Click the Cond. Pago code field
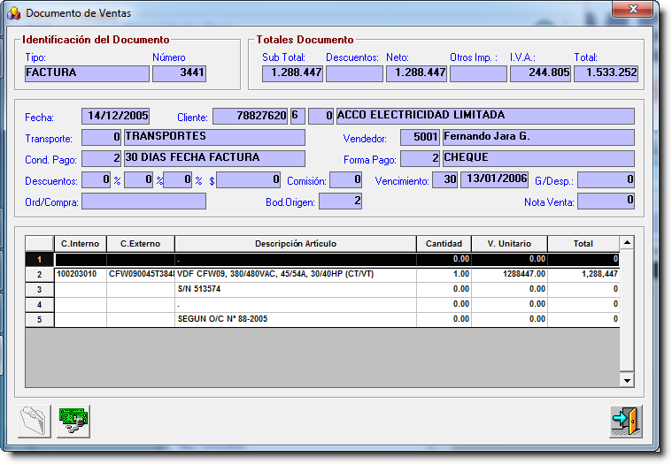This screenshot has width=672, height=464. pyautogui.click(x=101, y=158)
